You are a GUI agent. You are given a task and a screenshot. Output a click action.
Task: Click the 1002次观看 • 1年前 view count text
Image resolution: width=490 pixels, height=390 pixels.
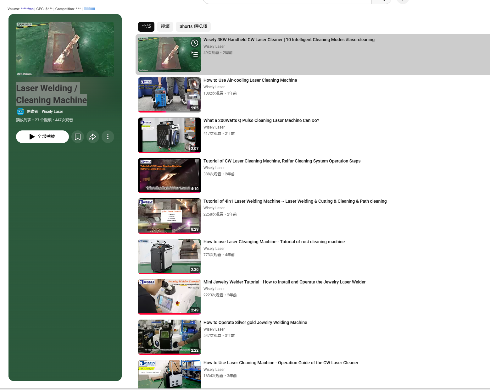tap(220, 93)
